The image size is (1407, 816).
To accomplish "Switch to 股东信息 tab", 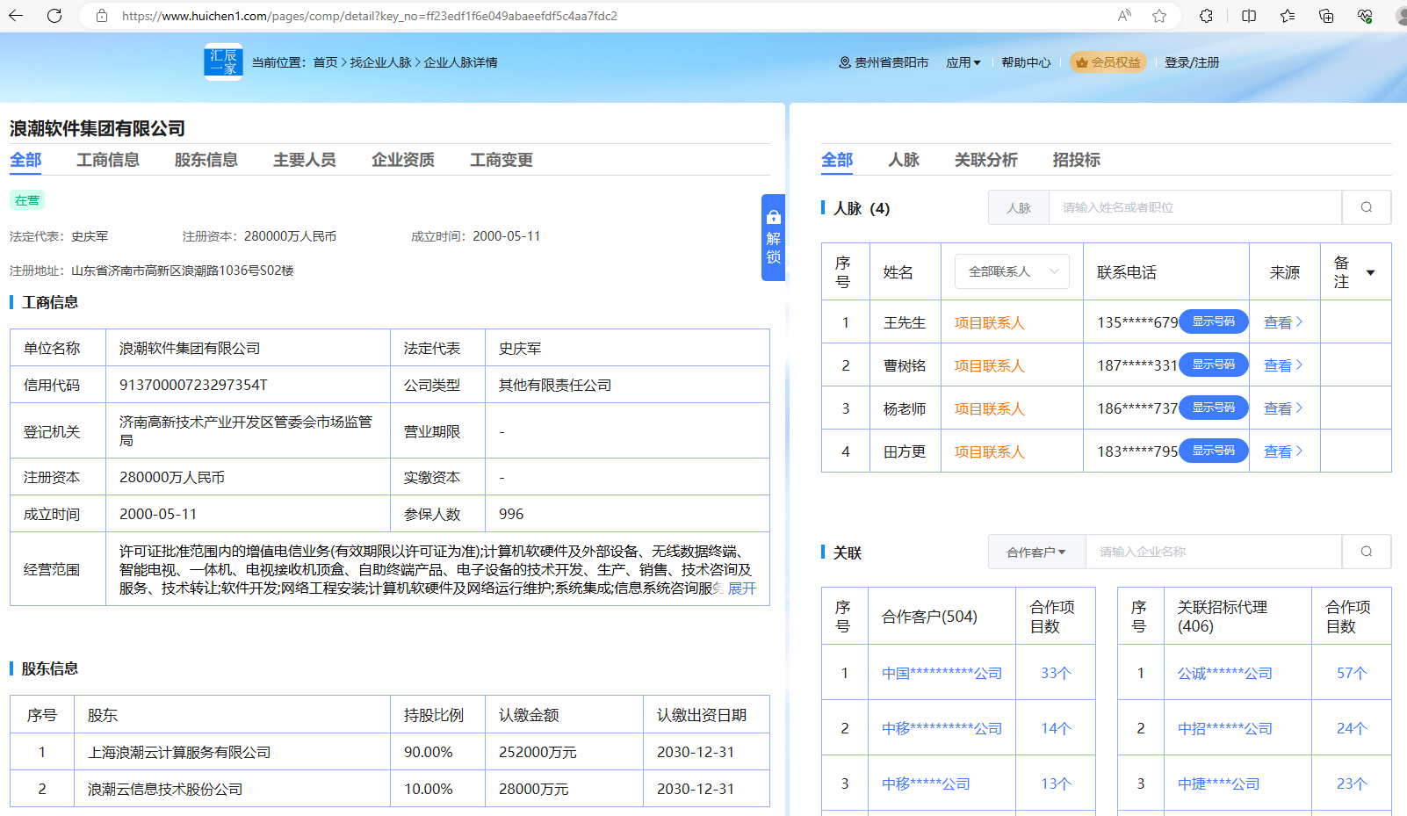I will point(206,160).
